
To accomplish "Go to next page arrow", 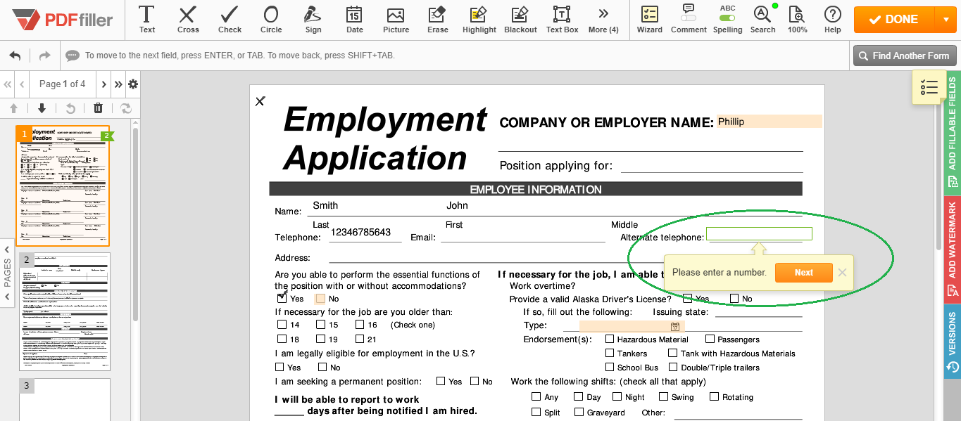I will click(x=103, y=84).
